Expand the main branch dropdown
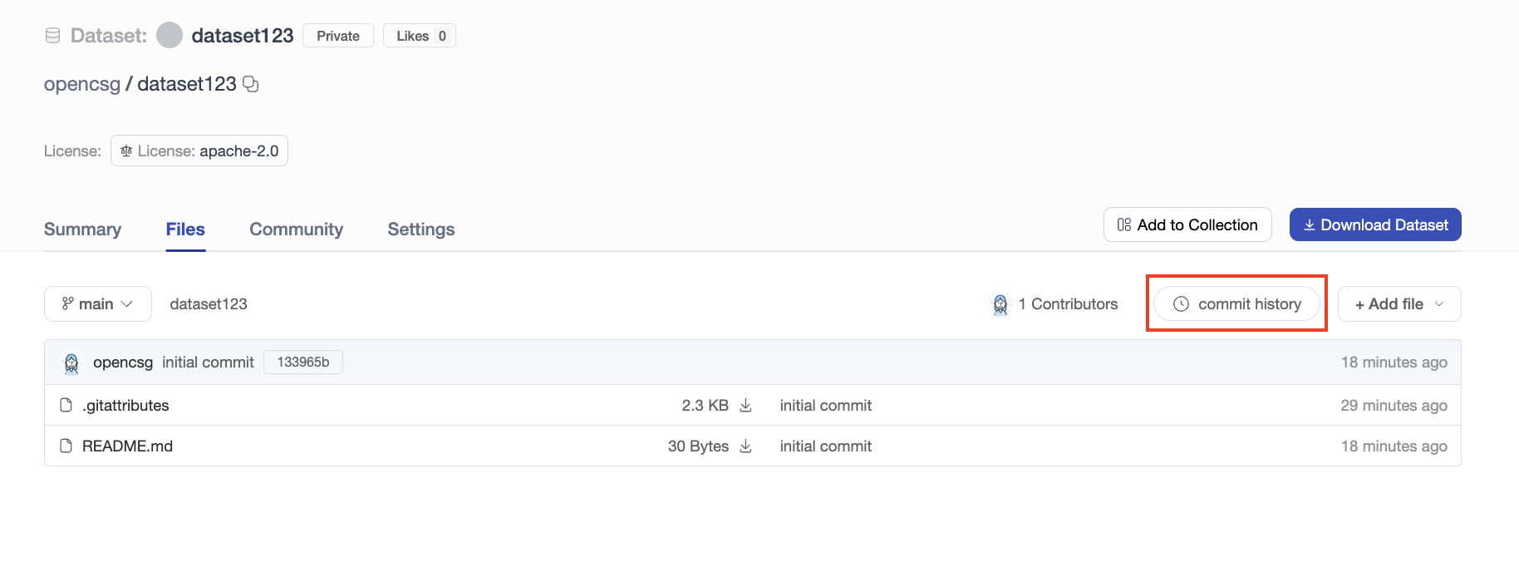The width and height of the screenshot is (1519, 577). pos(98,304)
